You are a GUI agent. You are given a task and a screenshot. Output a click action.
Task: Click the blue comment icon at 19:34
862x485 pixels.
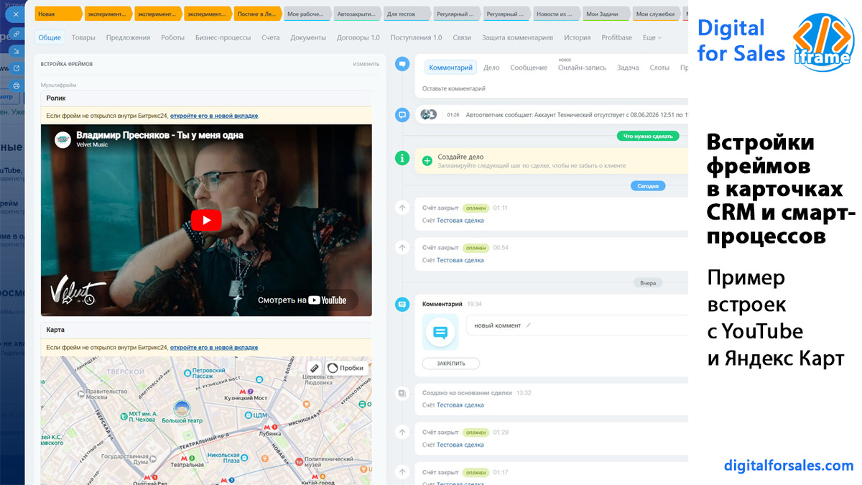tap(403, 304)
